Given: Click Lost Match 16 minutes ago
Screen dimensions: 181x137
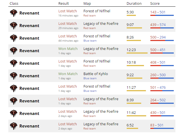Looking at the screenshot, I should tap(68, 11).
